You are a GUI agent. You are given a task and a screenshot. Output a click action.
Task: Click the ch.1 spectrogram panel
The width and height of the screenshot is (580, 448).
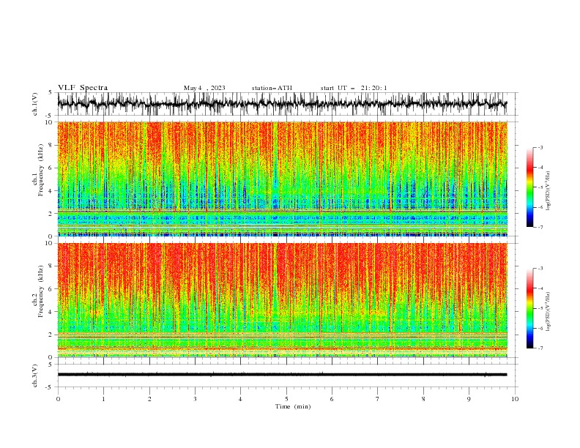coord(283,179)
